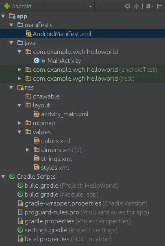Click the AndroidManifest.xml file icon
The image size is (165, 246).
28,34
